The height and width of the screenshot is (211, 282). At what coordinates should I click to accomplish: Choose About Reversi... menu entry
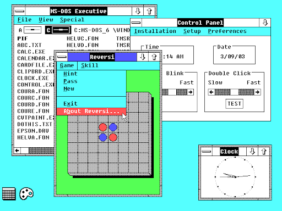click(91, 111)
